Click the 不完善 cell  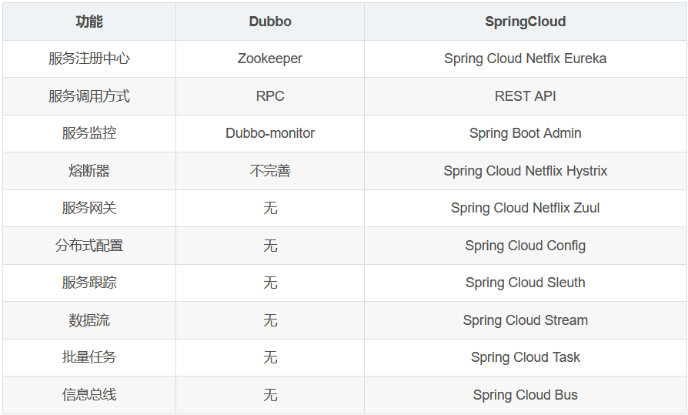pyautogui.click(x=270, y=171)
